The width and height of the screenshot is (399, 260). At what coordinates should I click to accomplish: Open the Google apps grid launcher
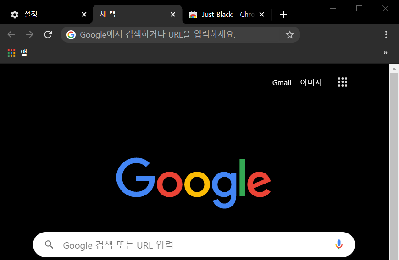coord(343,82)
